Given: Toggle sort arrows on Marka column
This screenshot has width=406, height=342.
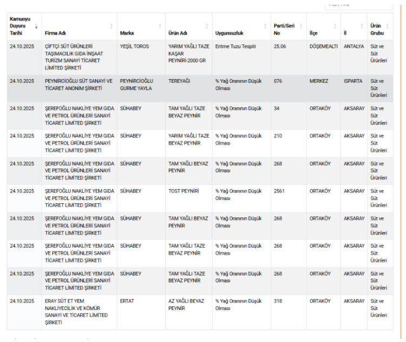Looking at the screenshot, I should click(x=160, y=26).
